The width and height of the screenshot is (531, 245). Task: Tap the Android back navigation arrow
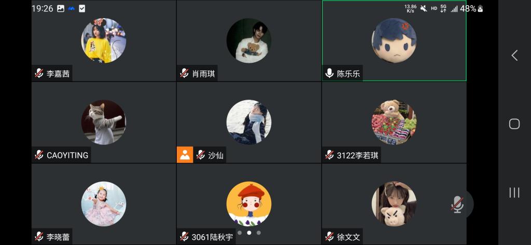click(x=514, y=55)
